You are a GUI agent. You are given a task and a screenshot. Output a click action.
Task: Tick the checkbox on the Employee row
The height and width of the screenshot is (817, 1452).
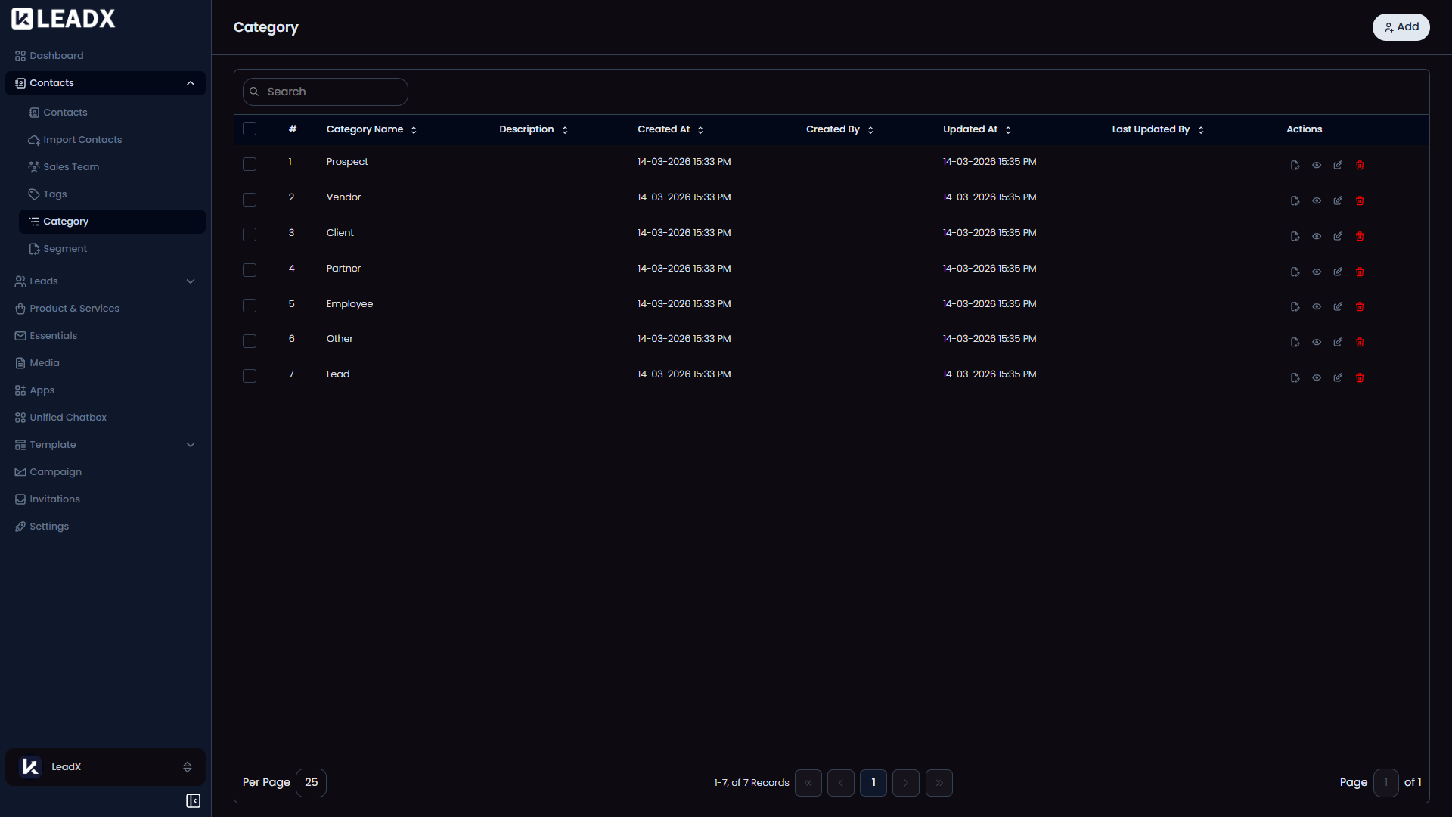click(250, 306)
